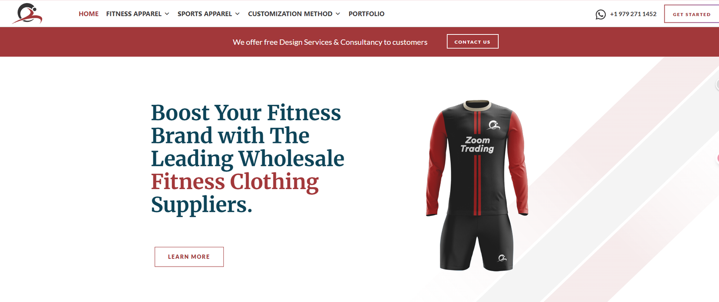Screen dimensions: 719x302
Task: Expand the Fitness Apparel chevron arrow
Action: [x=167, y=14]
